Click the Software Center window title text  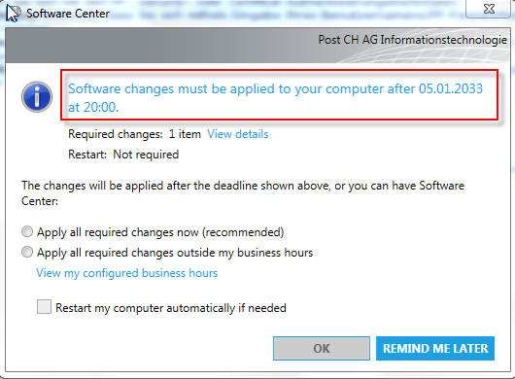[x=68, y=14]
